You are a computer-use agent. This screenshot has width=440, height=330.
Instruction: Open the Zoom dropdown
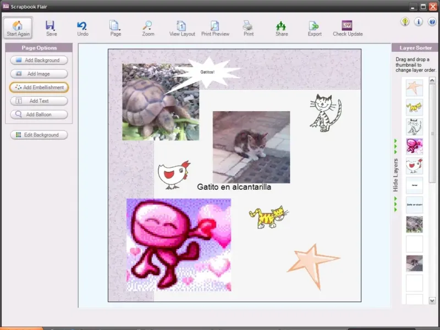click(x=148, y=29)
